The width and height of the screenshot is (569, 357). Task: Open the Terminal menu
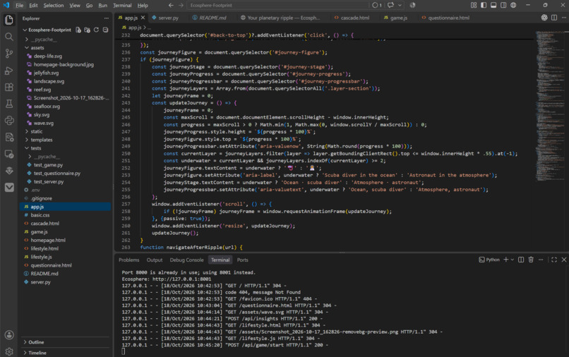pos(122,5)
